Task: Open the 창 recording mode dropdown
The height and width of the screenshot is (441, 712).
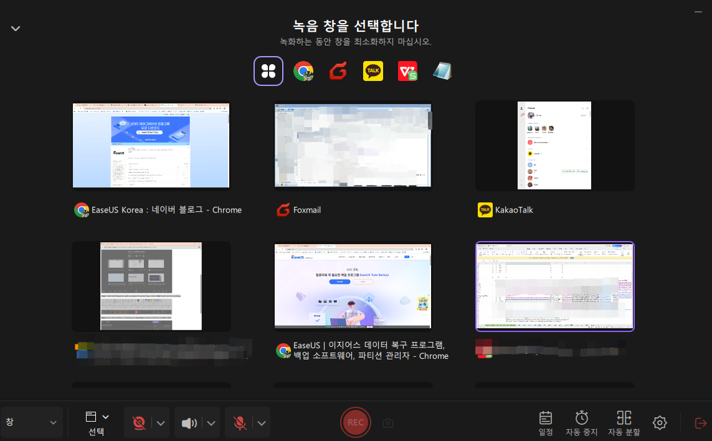Action: pos(31,422)
